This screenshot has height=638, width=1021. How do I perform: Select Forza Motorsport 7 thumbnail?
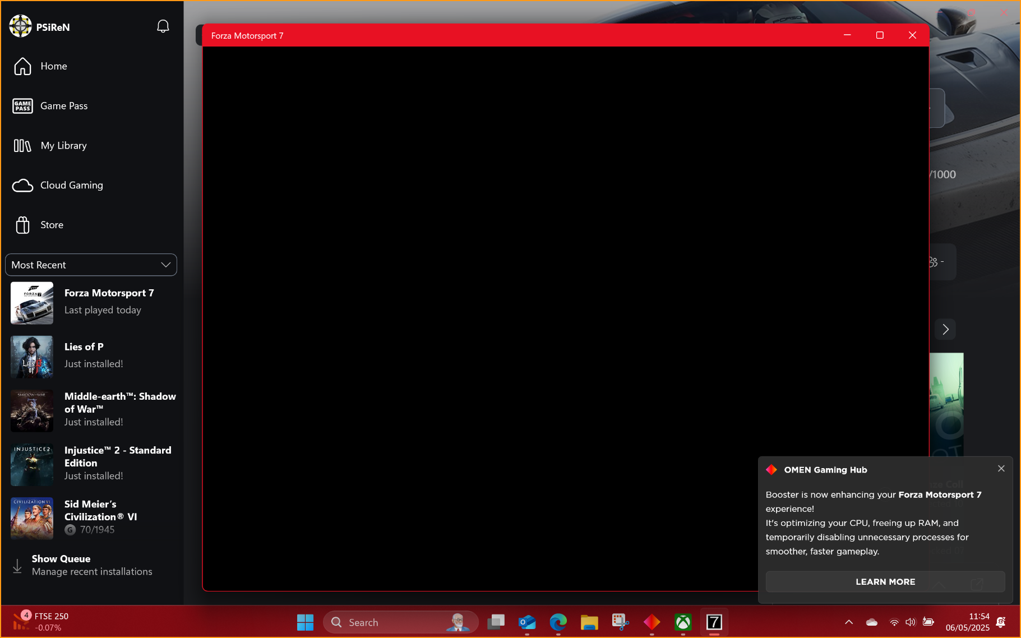32,303
